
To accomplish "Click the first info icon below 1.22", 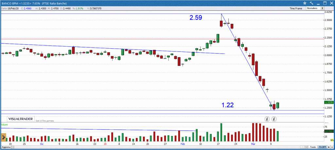I will pos(267,119).
